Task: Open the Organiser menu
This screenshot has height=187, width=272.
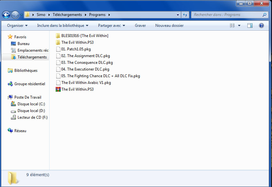Action: pos(17,26)
